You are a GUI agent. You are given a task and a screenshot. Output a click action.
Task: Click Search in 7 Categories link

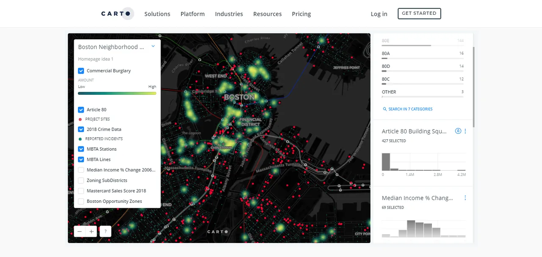[x=411, y=109]
